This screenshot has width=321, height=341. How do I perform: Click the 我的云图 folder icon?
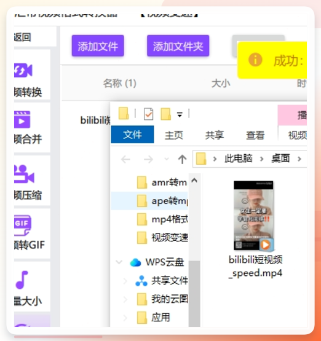(142, 299)
